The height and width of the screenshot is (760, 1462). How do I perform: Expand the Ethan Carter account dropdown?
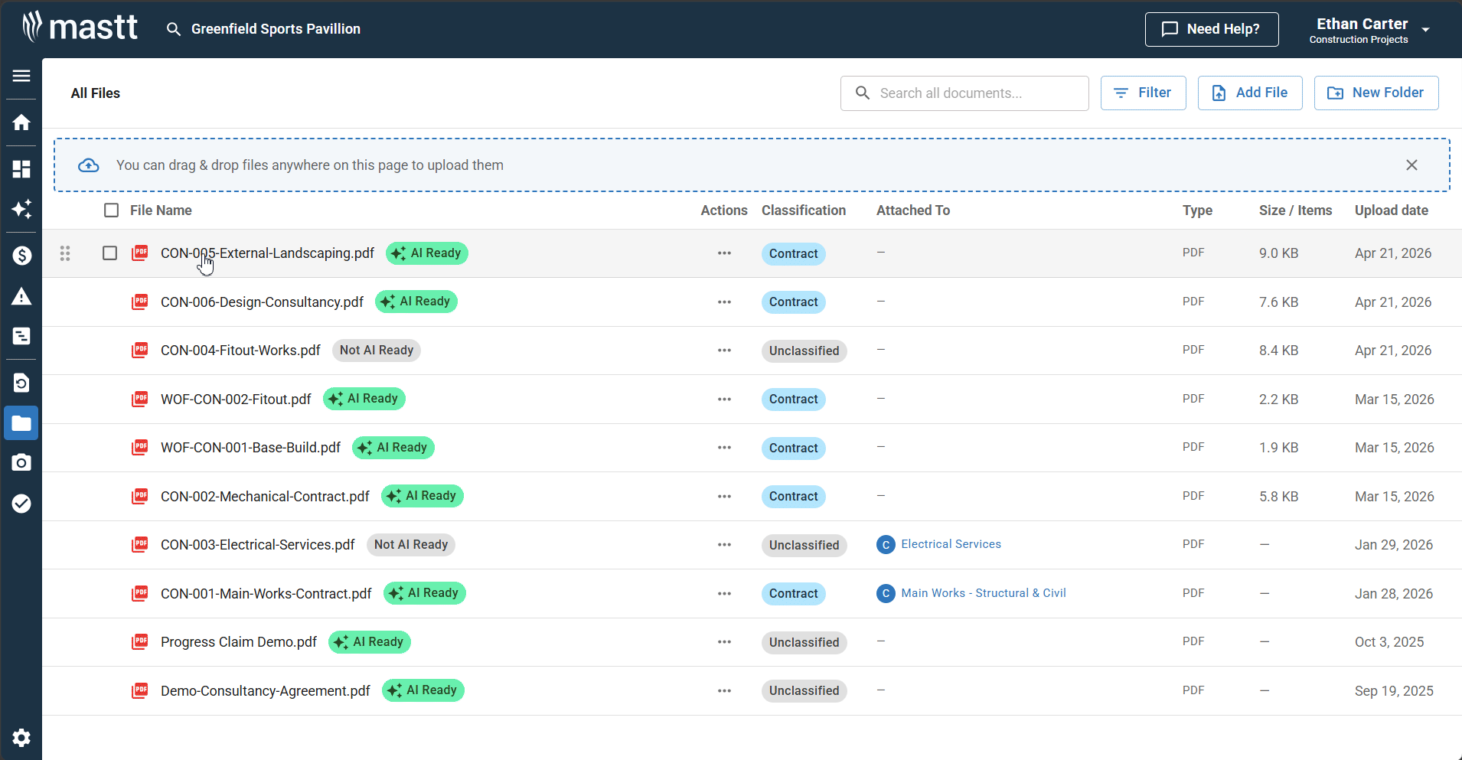(1425, 30)
